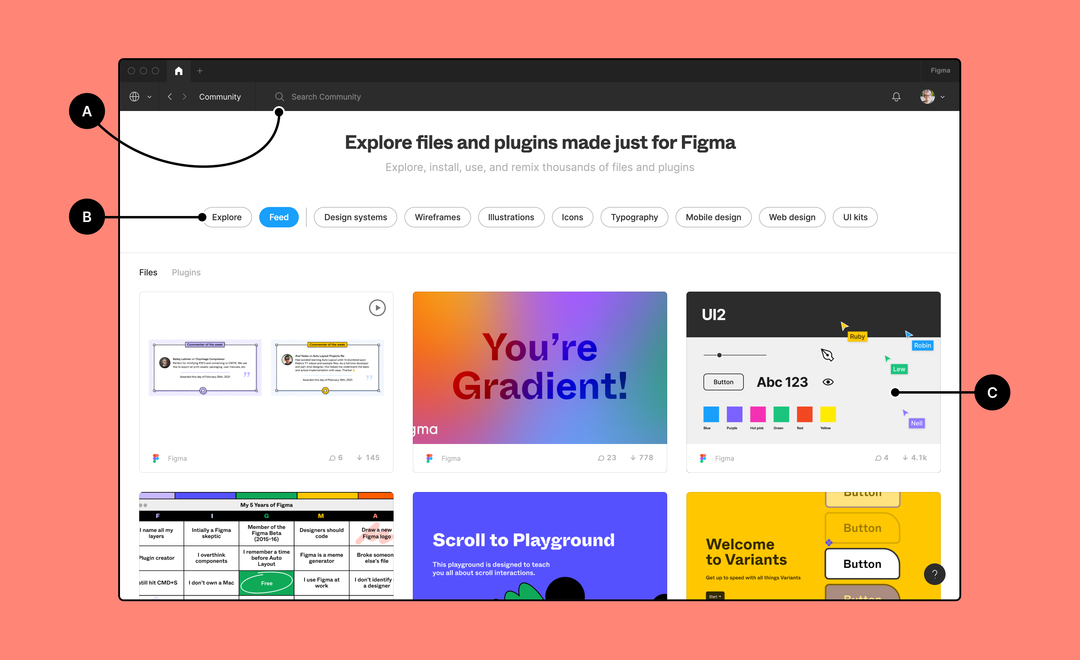1080x660 pixels.
Task: Select the Explore category tab
Action: [x=228, y=217]
